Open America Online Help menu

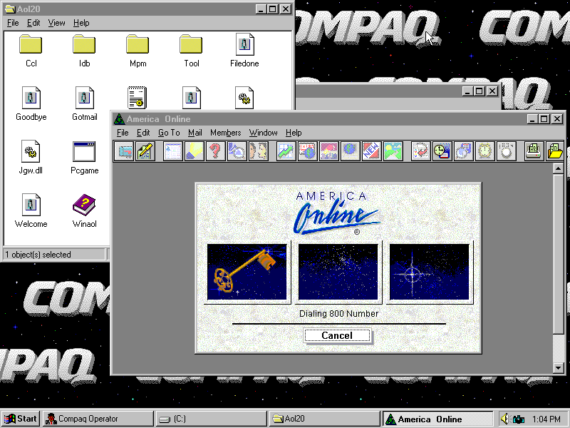294,133
